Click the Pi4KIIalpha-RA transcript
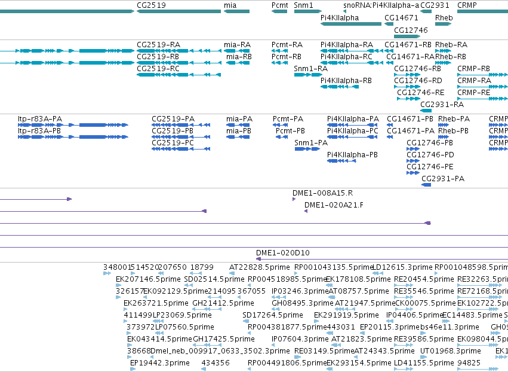Image resolution: width=508 pixels, height=372 pixels. (352, 51)
